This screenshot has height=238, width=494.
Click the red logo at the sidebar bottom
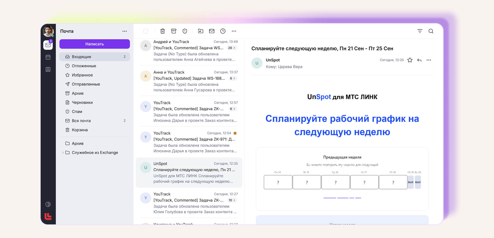click(x=48, y=216)
